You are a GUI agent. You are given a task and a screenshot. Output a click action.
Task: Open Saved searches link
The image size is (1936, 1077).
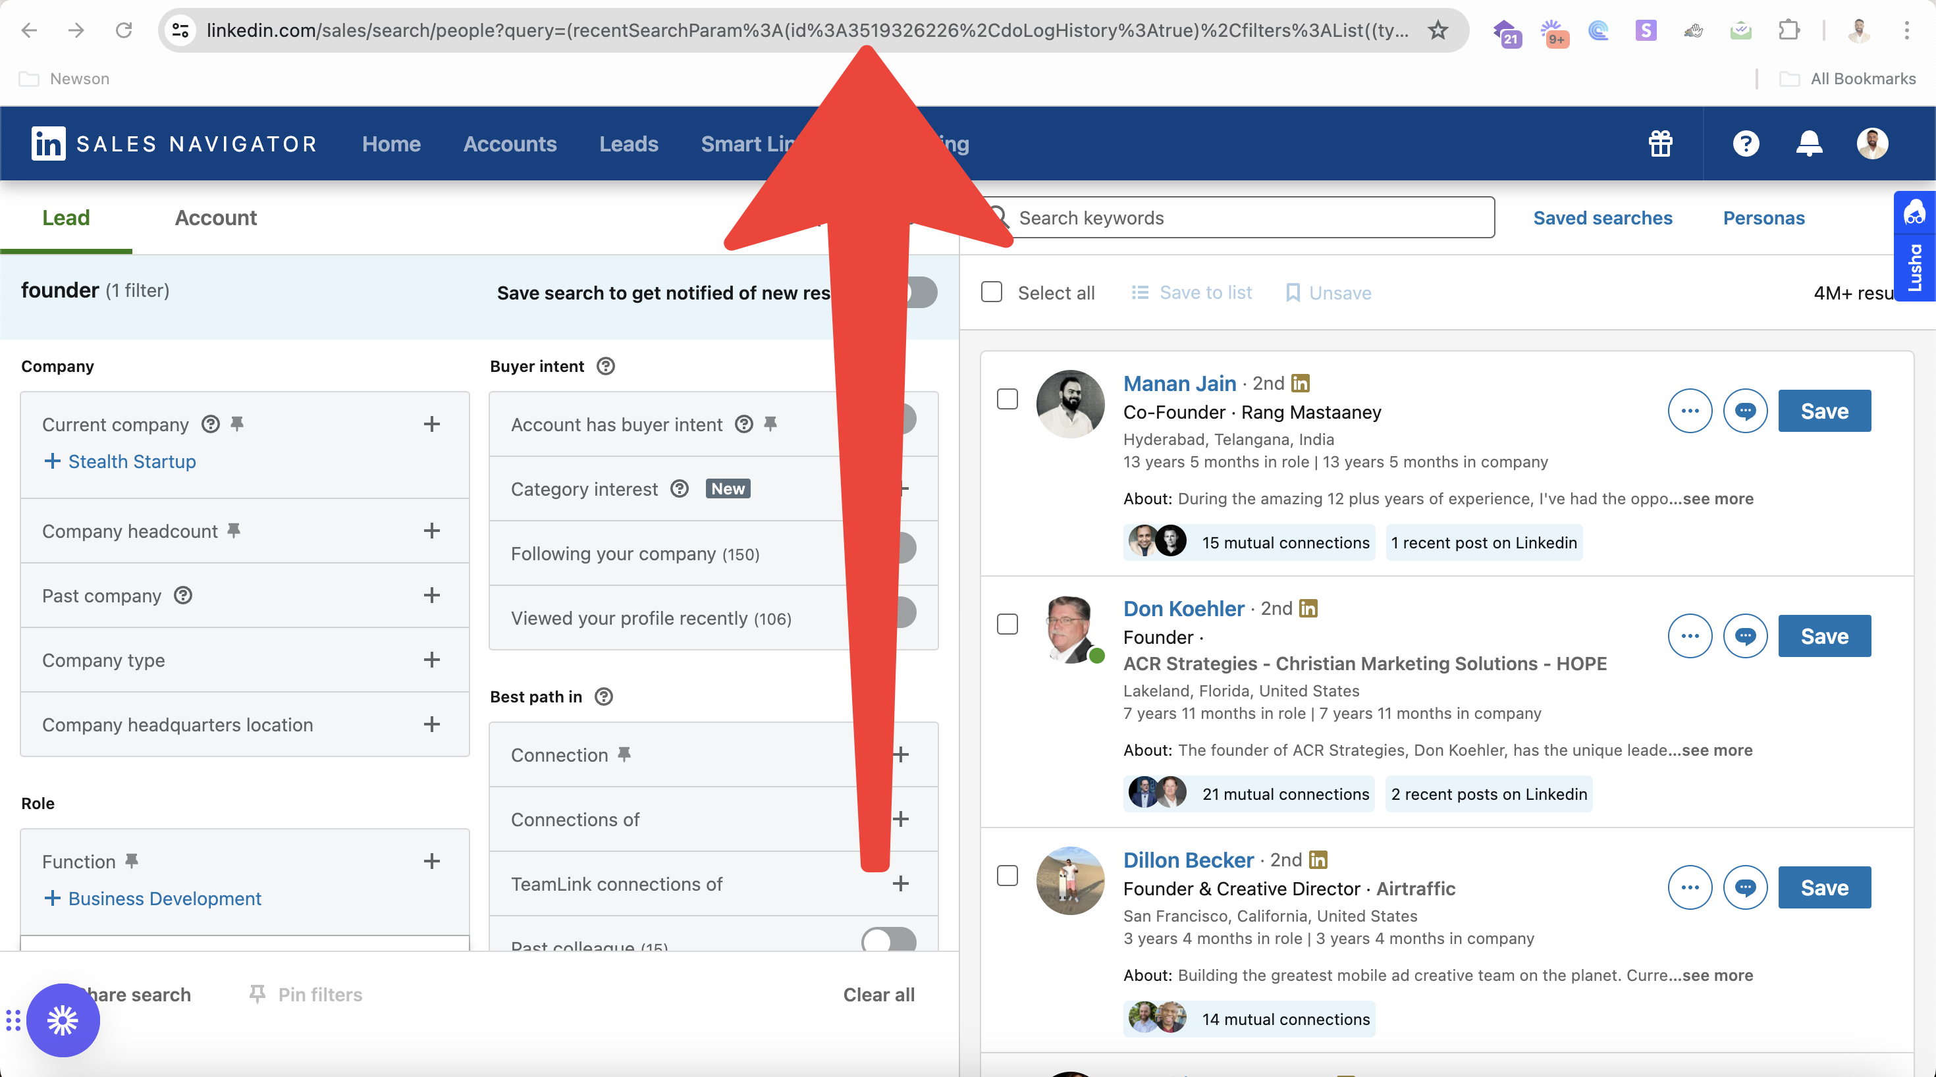1602,218
